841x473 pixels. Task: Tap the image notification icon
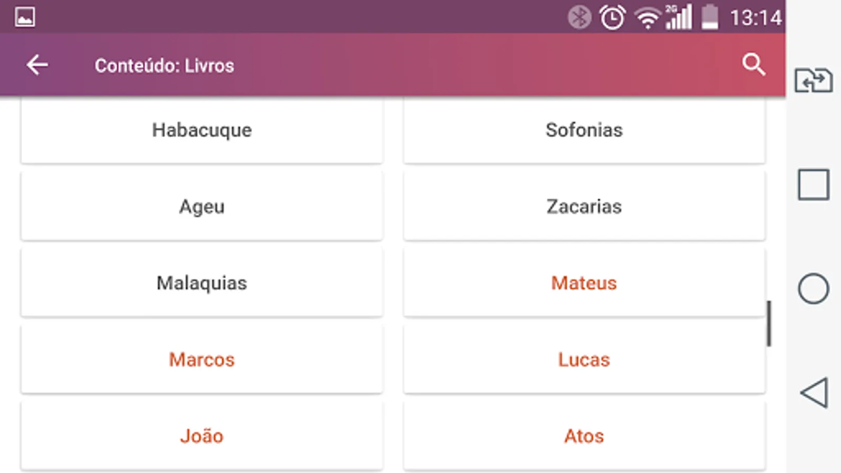tap(25, 17)
